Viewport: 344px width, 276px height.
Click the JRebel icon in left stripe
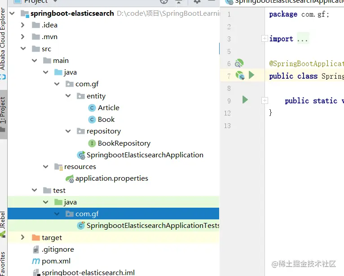[3, 235]
